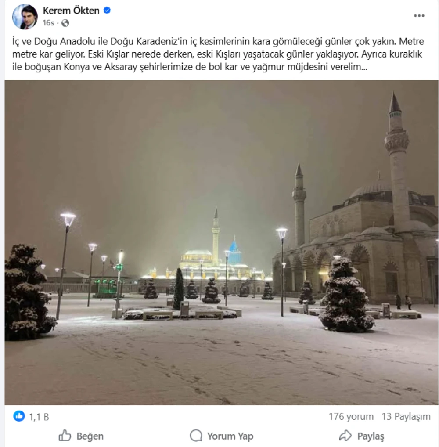This screenshot has height=447, width=439.
Task: Click the globe public audience icon
Action: [65, 23]
